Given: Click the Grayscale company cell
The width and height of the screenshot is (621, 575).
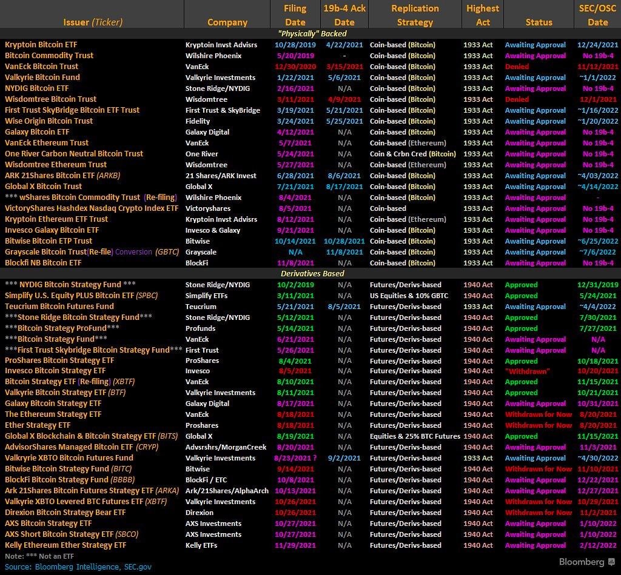Looking at the screenshot, I should (x=201, y=251).
